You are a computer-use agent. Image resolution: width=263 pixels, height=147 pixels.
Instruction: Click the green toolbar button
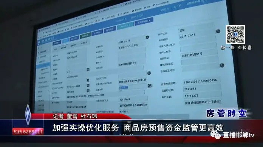[85, 35]
